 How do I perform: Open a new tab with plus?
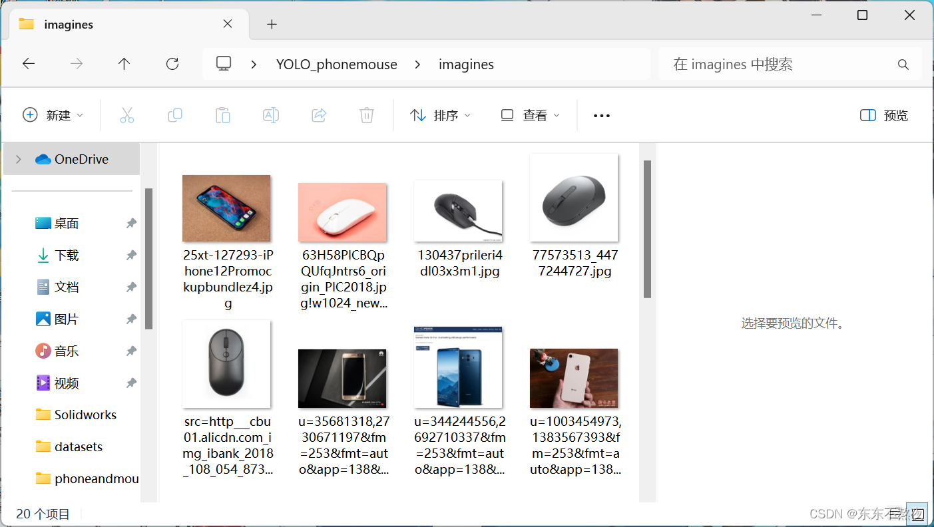coord(272,24)
